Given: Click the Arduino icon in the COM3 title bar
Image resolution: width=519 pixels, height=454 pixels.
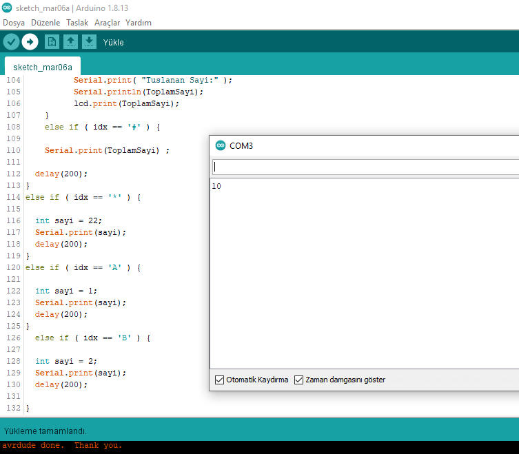Looking at the screenshot, I should tap(221, 145).
